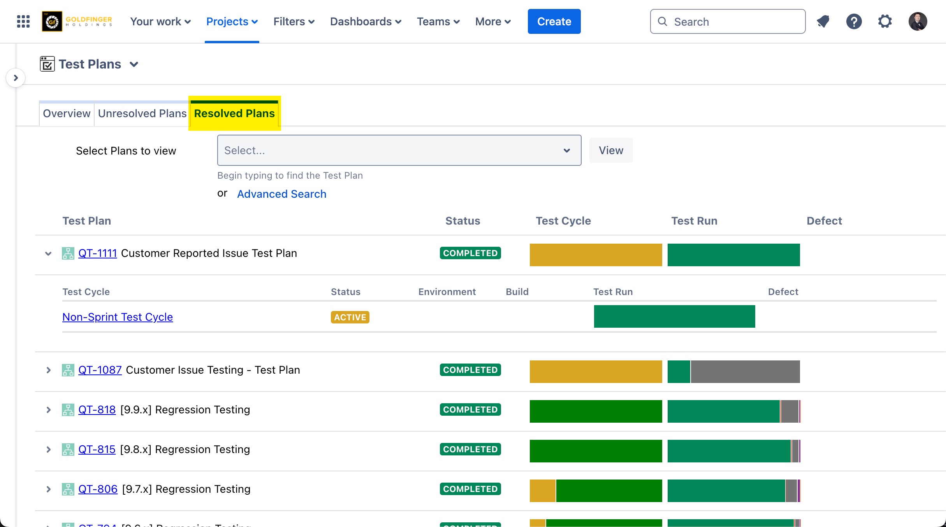Click the QT-1087 test plan type icon
This screenshot has height=527, width=946.
click(68, 370)
